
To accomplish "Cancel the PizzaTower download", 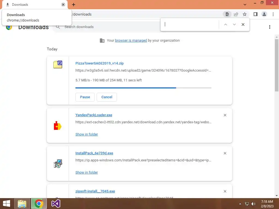I will [107, 97].
